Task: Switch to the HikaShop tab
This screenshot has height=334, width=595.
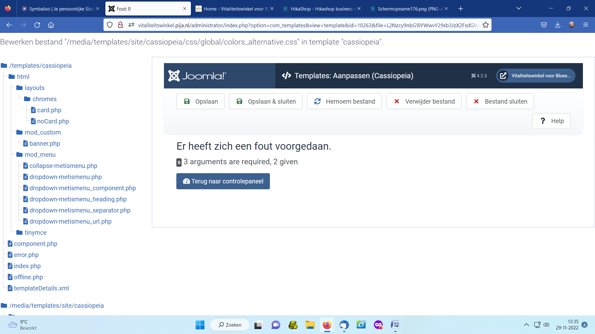Action: (321, 9)
